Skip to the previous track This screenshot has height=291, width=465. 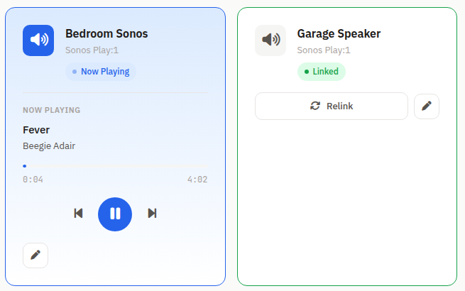[79, 213]
